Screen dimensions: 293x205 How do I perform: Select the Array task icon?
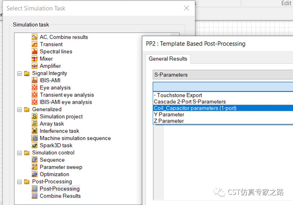[x=35, y=124]
